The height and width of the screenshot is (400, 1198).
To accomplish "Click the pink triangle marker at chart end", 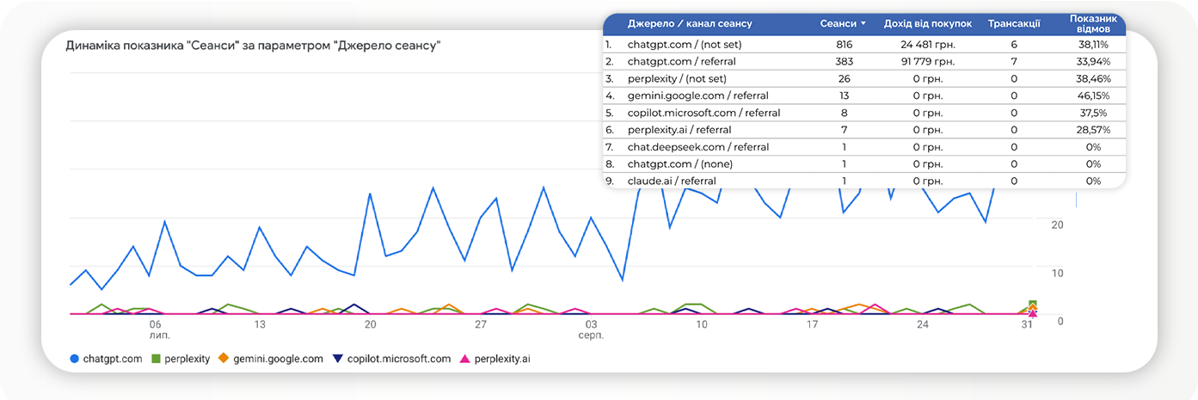I will click(x=1033, y=314).
